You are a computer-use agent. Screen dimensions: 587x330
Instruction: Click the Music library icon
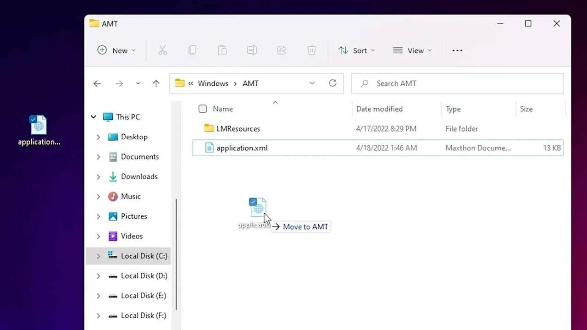(113, 196)
